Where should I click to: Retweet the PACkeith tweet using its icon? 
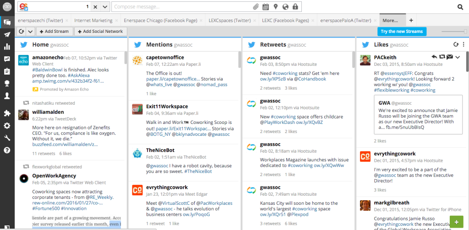(442, 57)
